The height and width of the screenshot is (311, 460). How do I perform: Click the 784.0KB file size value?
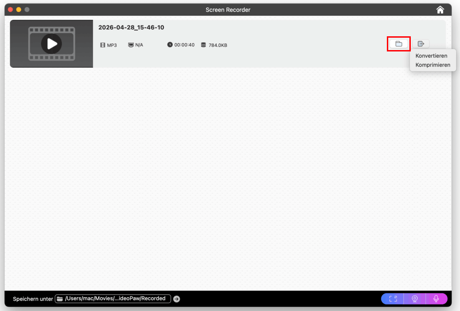tap(218, 45)
